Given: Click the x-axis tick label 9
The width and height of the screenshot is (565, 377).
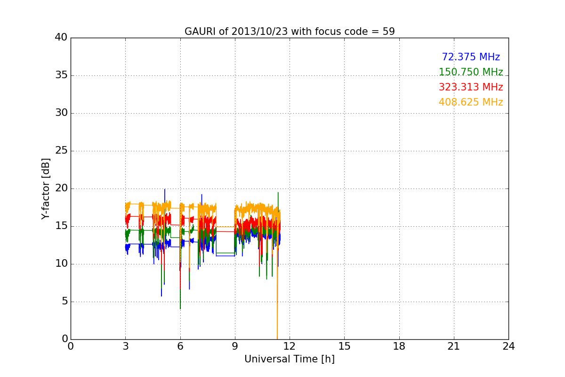Looking at the screenshot, I should click(235, 346).
